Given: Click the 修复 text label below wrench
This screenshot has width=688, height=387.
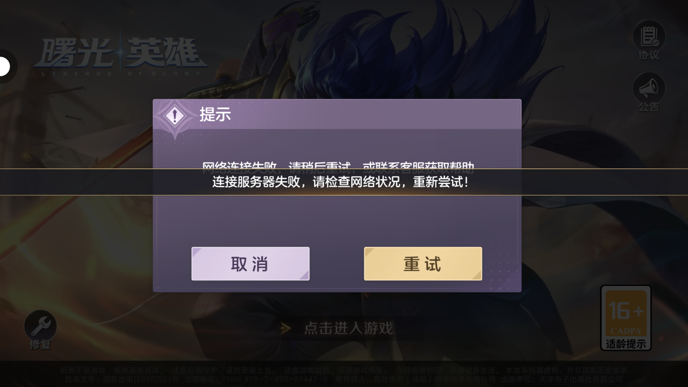Looking at the screenshot, I should 40,345.
